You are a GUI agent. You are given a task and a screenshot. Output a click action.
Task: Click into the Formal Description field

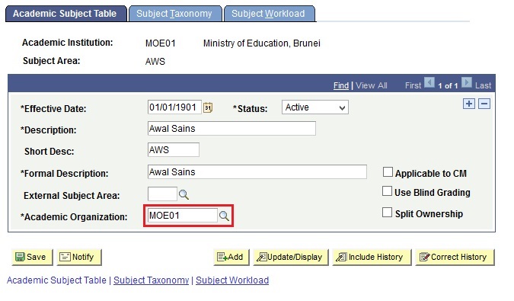[x=257, y=172]
